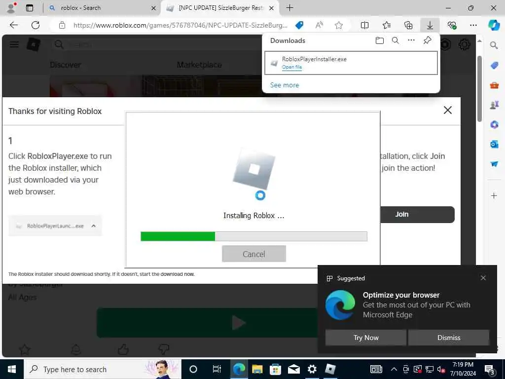Screen dimensions: 505x379
Task: Search downloads with the magnifier icon
Action: click(396, 40)
